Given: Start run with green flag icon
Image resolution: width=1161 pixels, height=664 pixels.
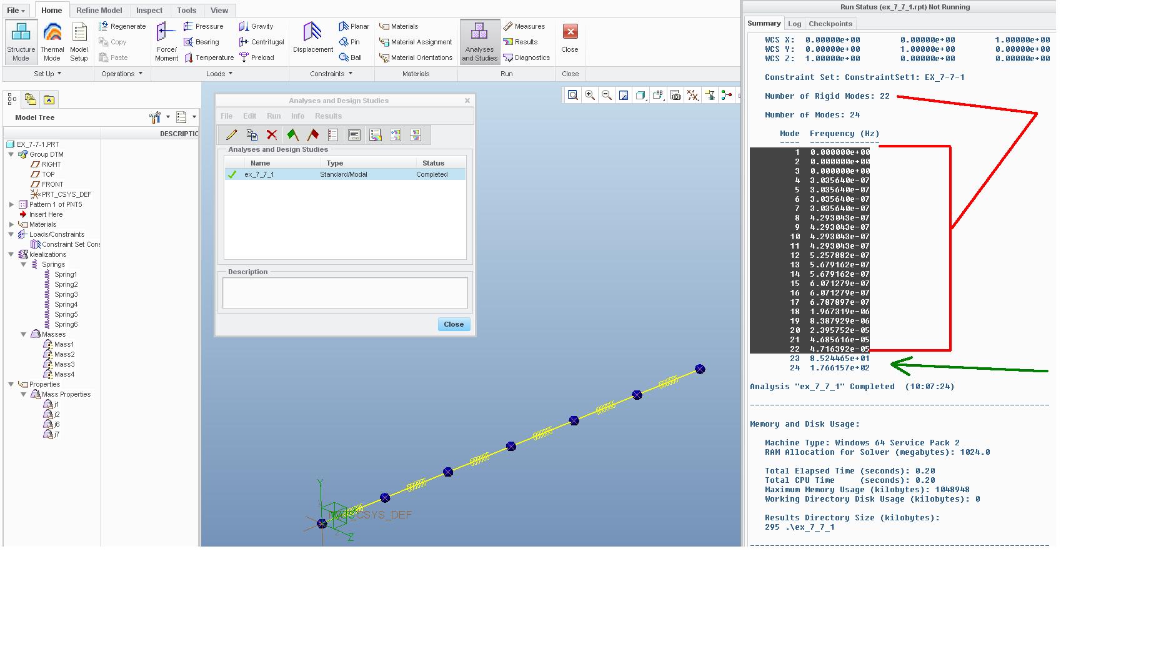Looking at the screenshot, I should [292, 135].
